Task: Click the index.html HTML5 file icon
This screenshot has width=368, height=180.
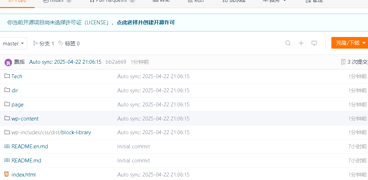Action: tap(7, 174)
